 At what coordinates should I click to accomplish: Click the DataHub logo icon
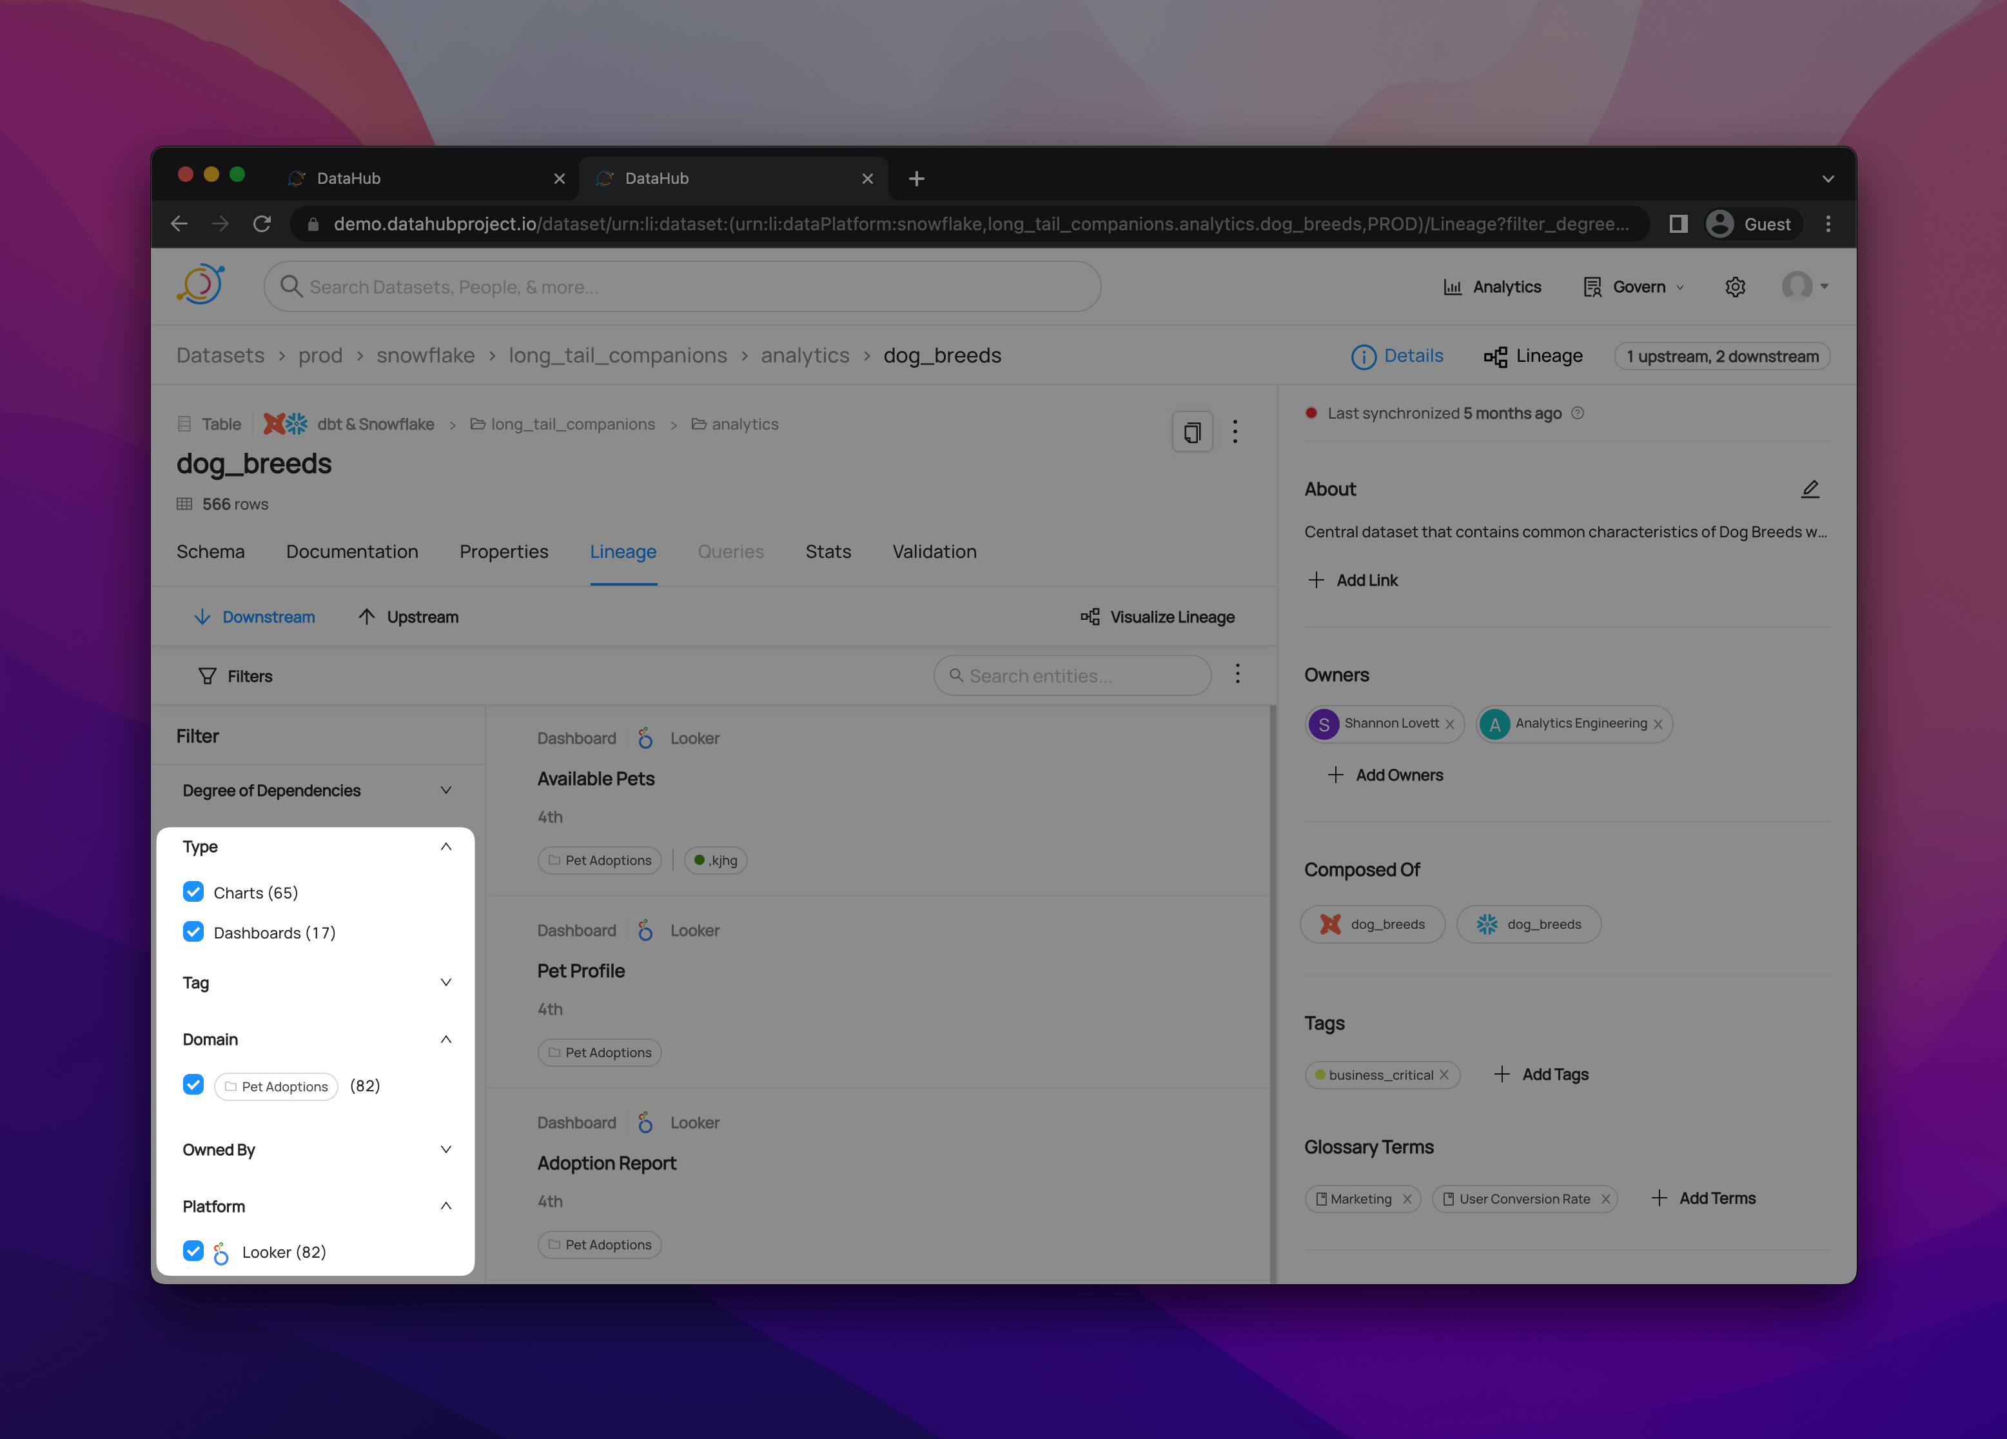(x=201, y=285)
